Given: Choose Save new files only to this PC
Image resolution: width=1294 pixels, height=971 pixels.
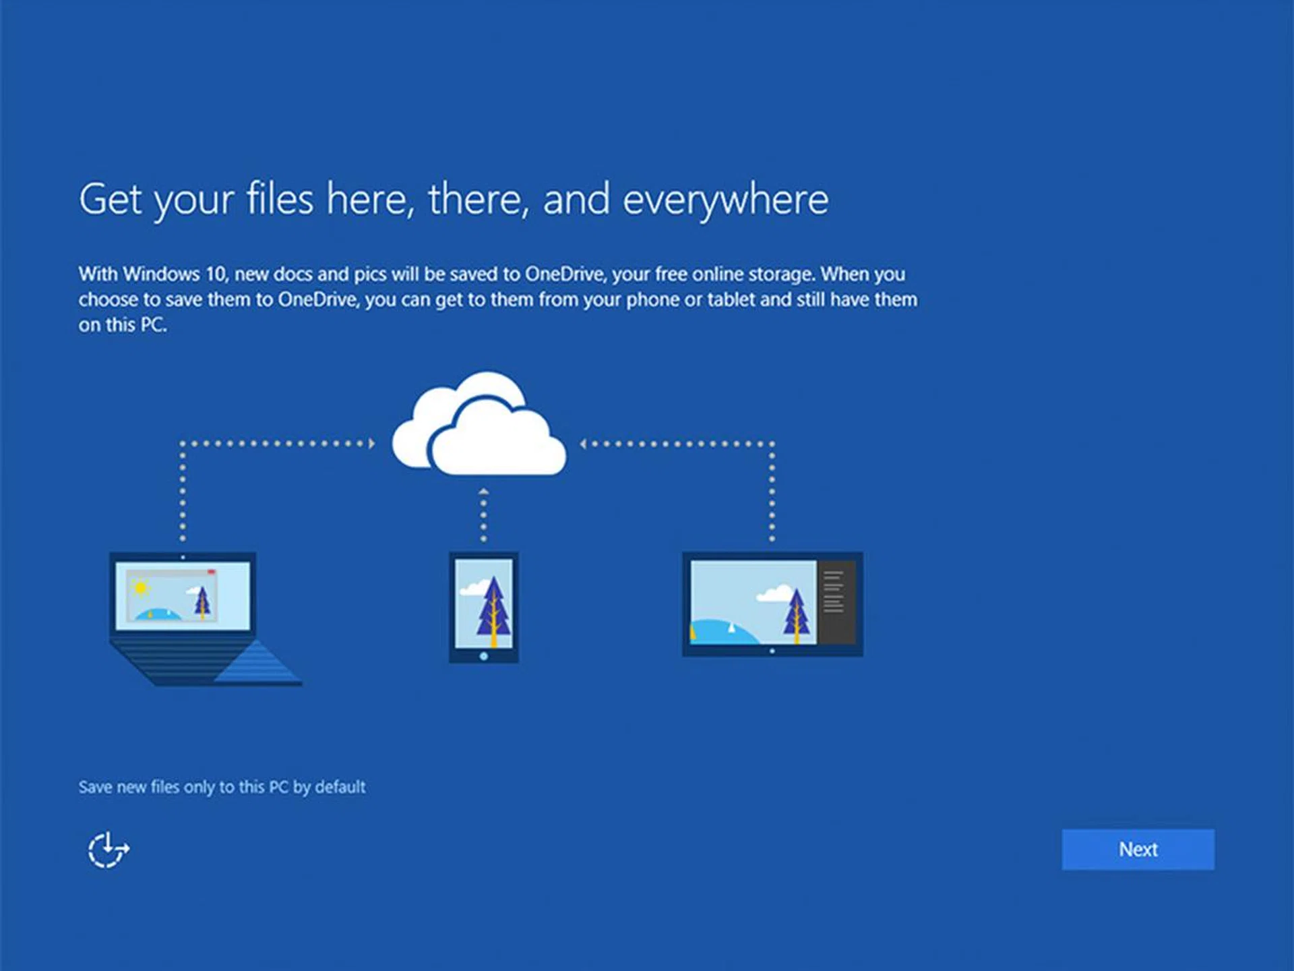Looking at the screenshot, I should (x=222, y=787).
